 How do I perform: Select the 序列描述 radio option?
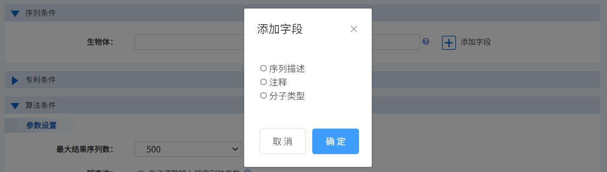pyautogui.click(x=263, y=68)
